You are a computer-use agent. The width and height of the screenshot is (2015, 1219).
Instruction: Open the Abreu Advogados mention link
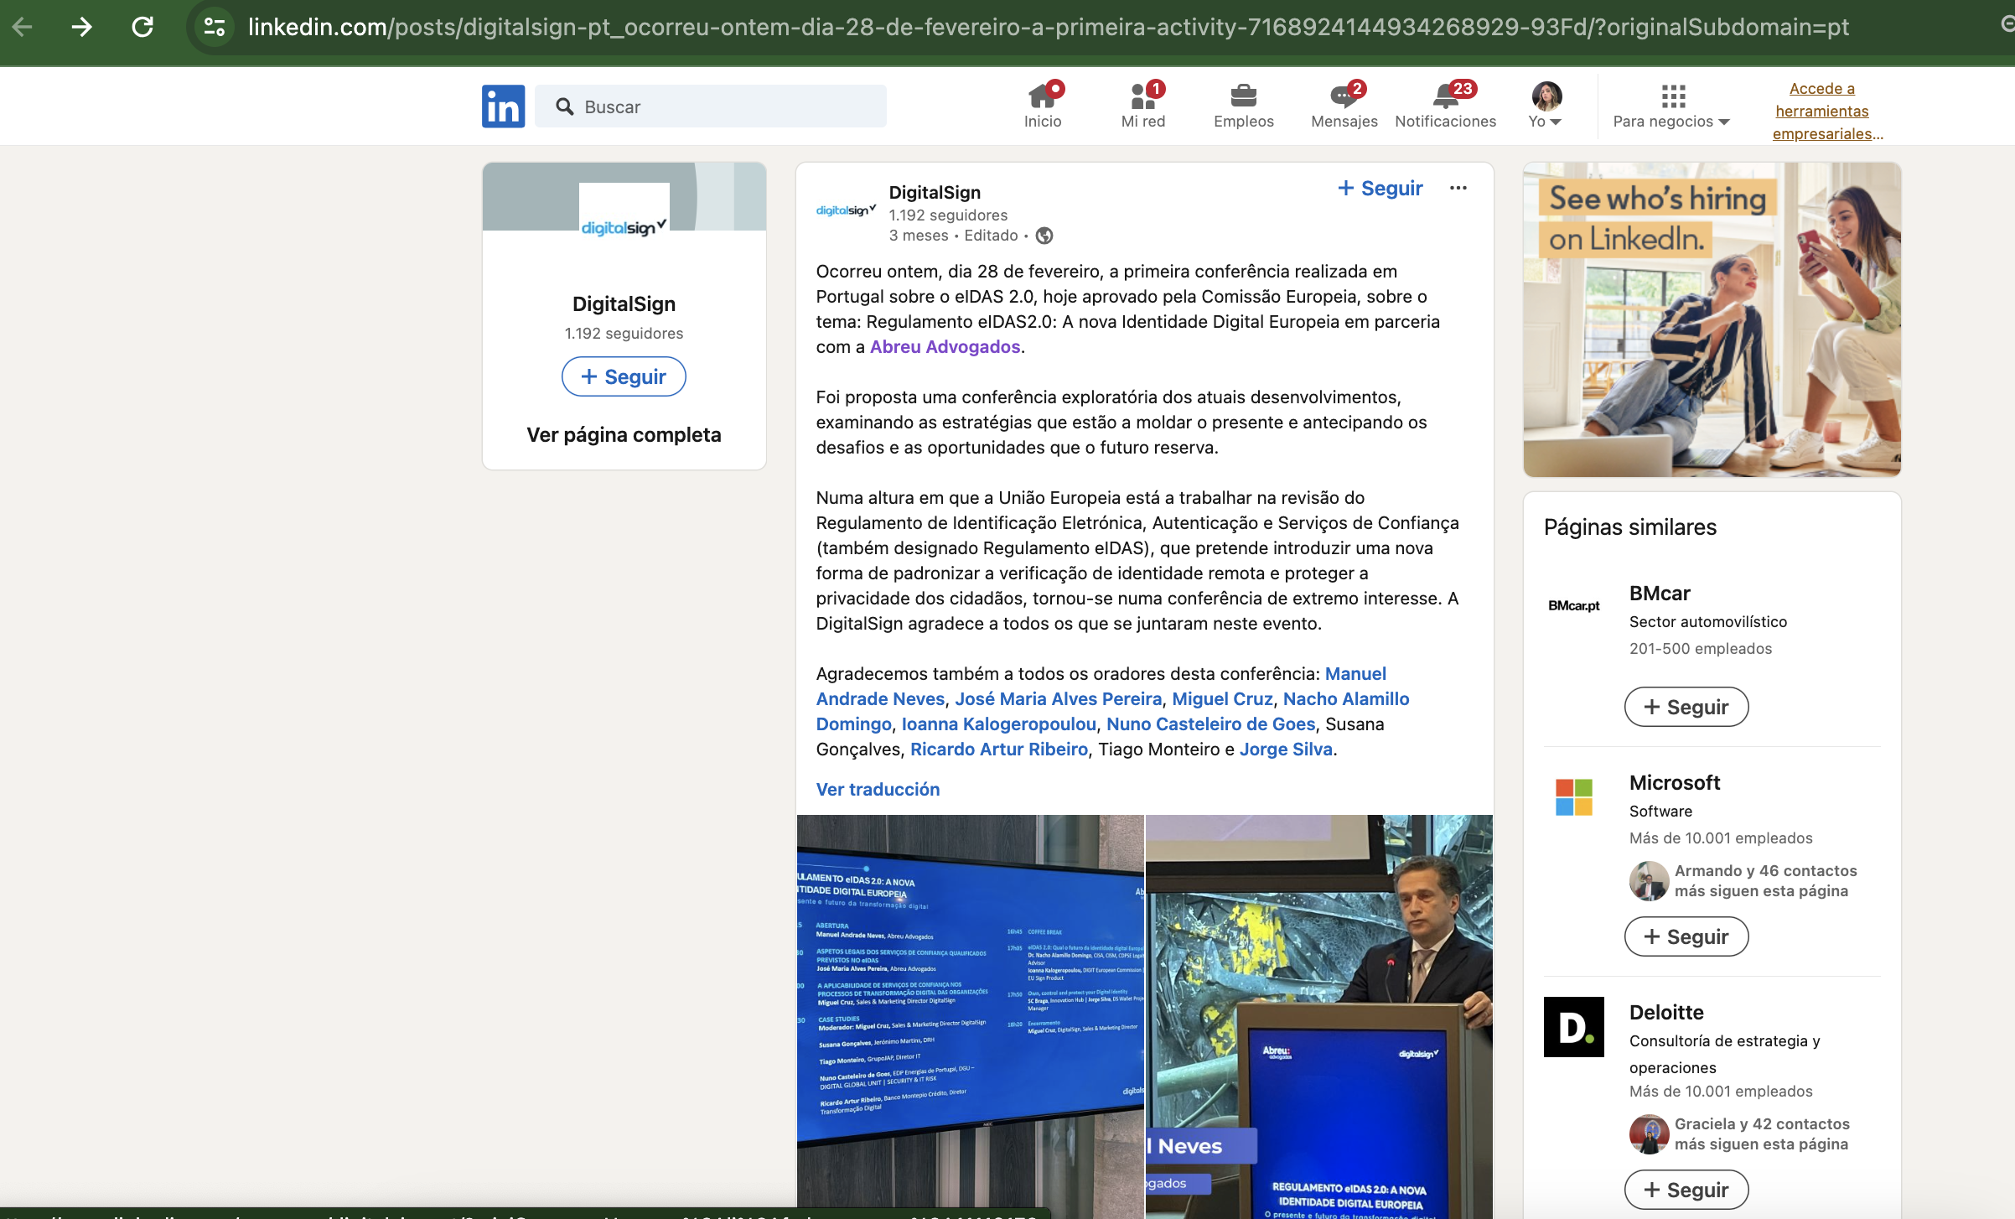(x=945, y=346)
